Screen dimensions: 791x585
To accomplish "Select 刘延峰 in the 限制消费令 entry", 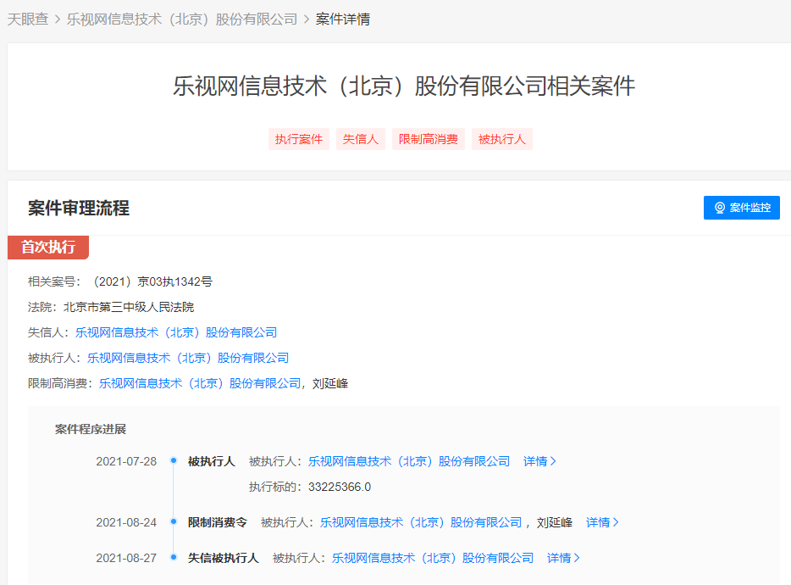I will tap(555, 522).
